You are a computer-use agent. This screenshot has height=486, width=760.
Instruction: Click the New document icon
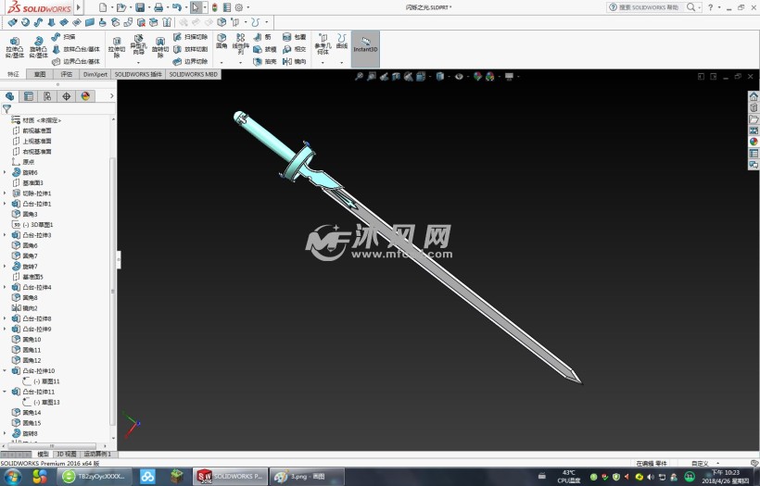103,7
